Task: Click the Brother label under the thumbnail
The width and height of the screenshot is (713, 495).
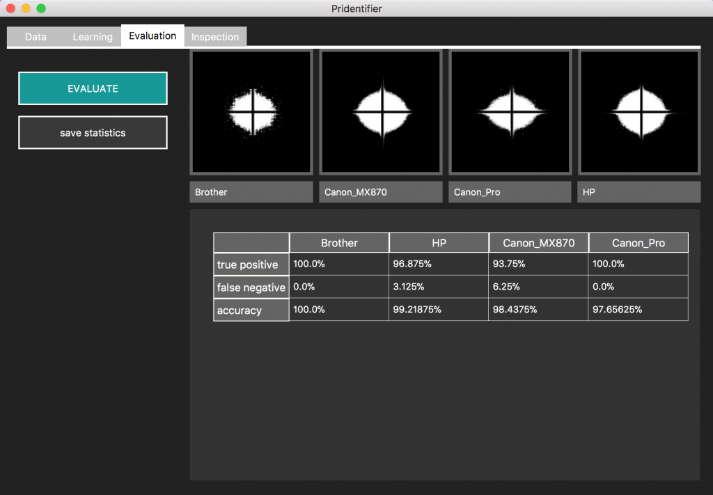Action: [251, 192]
